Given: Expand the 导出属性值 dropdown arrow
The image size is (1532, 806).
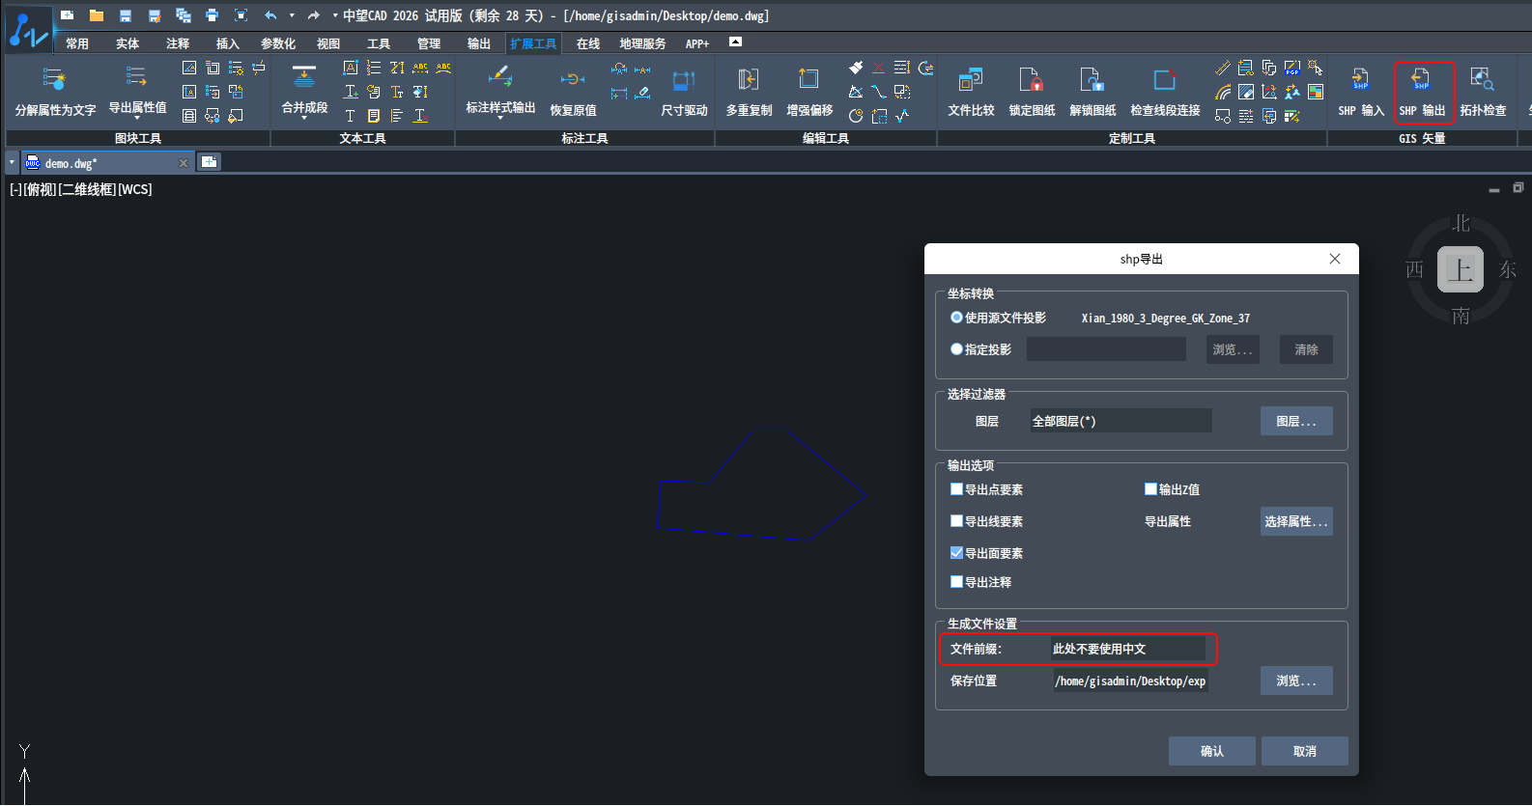Looking at the screenshot, I should click(137, 119).
